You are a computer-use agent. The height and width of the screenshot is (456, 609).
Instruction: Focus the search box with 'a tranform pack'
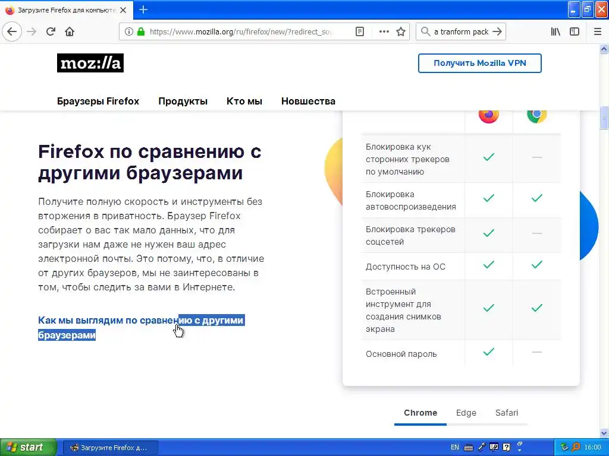(x=462, y=32)
